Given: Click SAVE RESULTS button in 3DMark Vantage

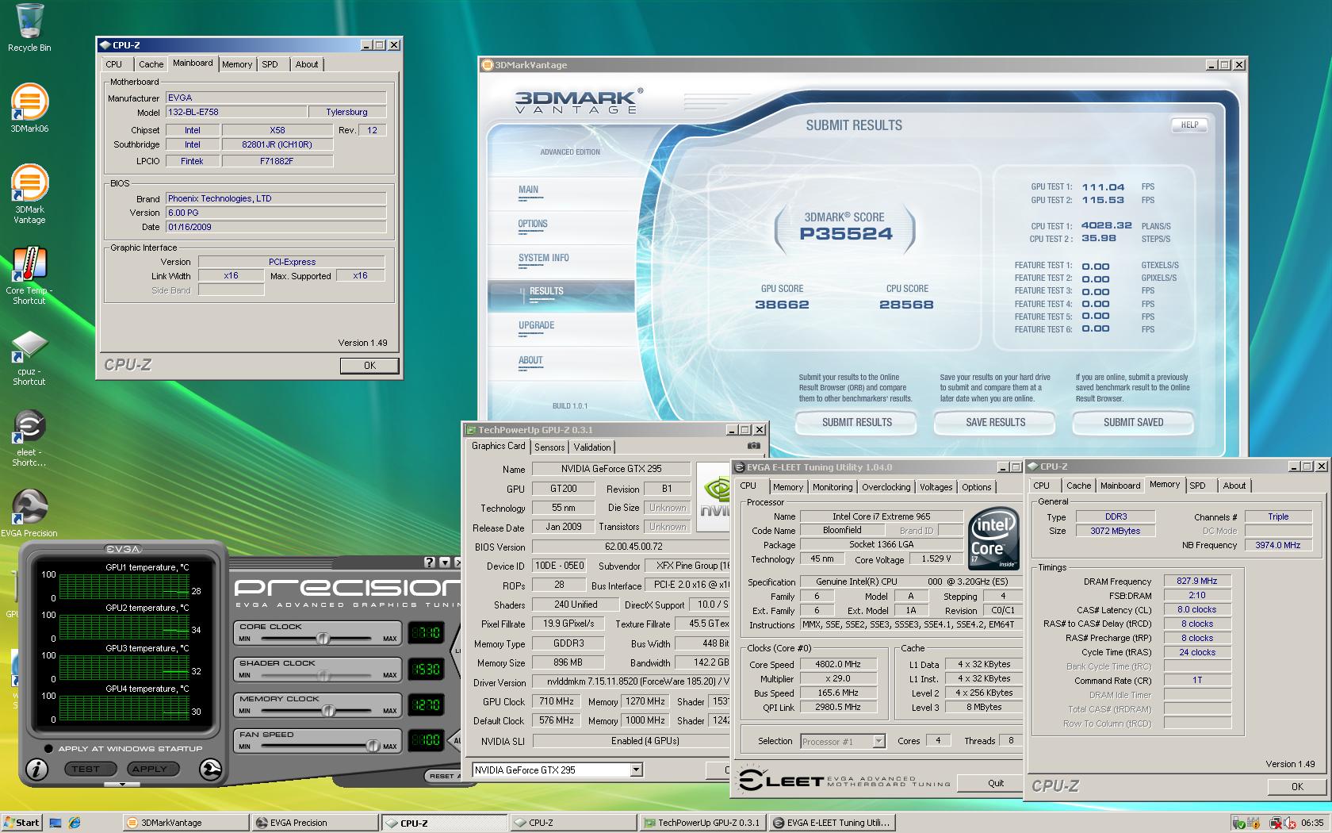Looking at the screenshot, I should click(995, 423).
